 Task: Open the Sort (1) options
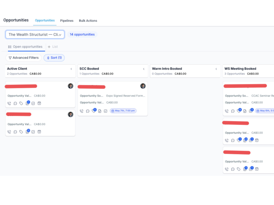pos(54,58)
